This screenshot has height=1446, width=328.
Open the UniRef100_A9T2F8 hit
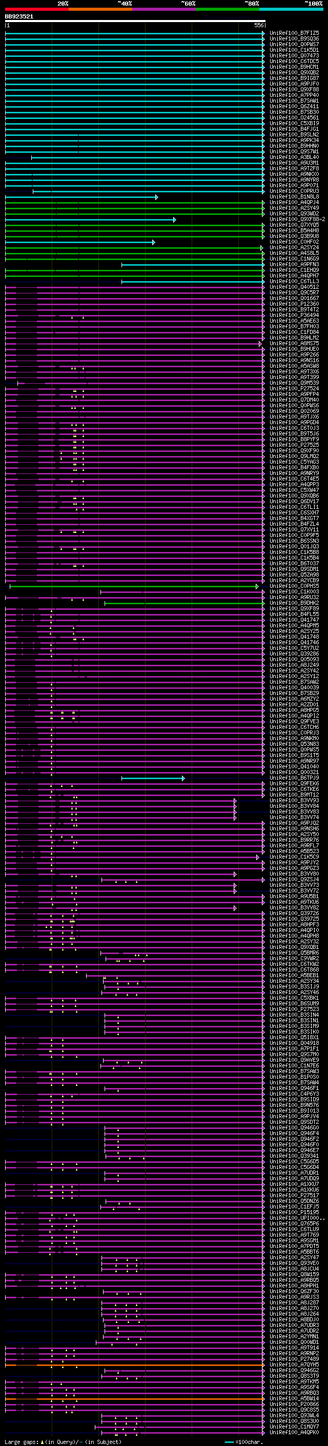[x=294, y=168]
